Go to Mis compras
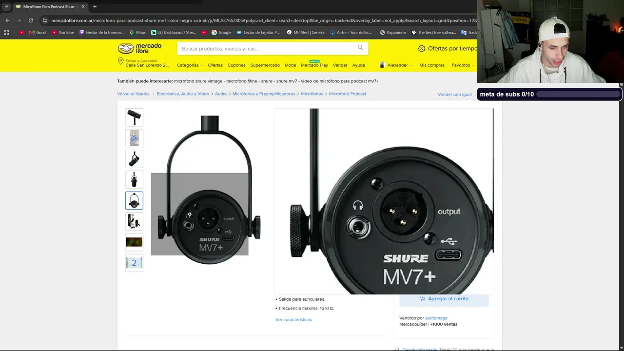Image resolution: width=624 pixels, height=351 pixels. point(432,65)
